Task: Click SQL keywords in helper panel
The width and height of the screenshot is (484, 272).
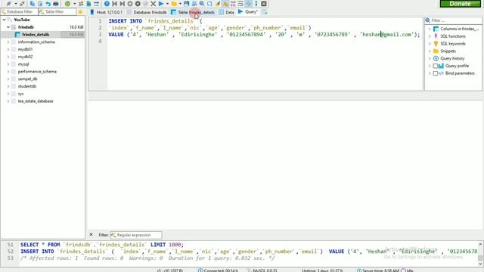Action: pyautogui.click(x=453, y=44)
